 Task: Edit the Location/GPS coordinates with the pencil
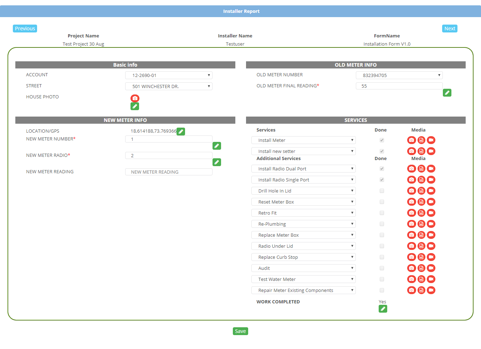[x=181, y=132]
